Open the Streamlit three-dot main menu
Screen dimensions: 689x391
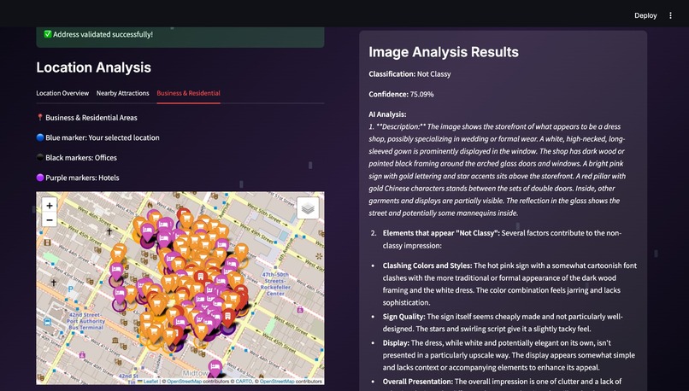click(670, 15)
